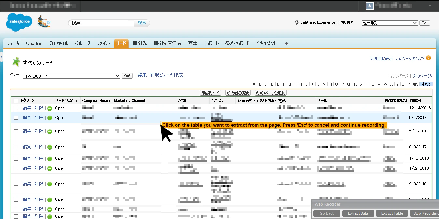Click green plus icon in 2/8/2018 row
This screenshot has height=219, width=439.
pyautogui.click(x=50, y=184)
